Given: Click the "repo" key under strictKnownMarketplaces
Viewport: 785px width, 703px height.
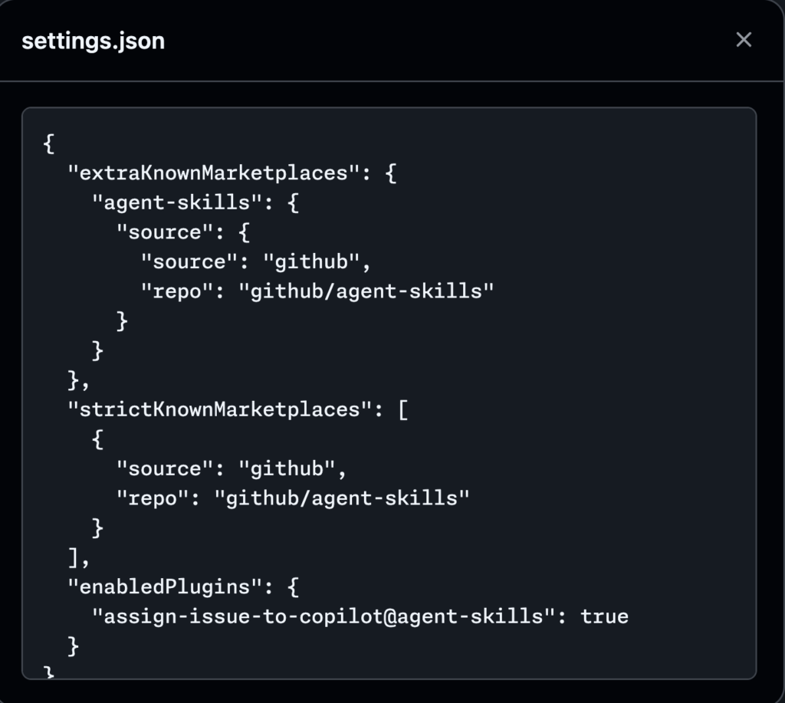Looking at the screenshot, I should click(x=153, y=499).
